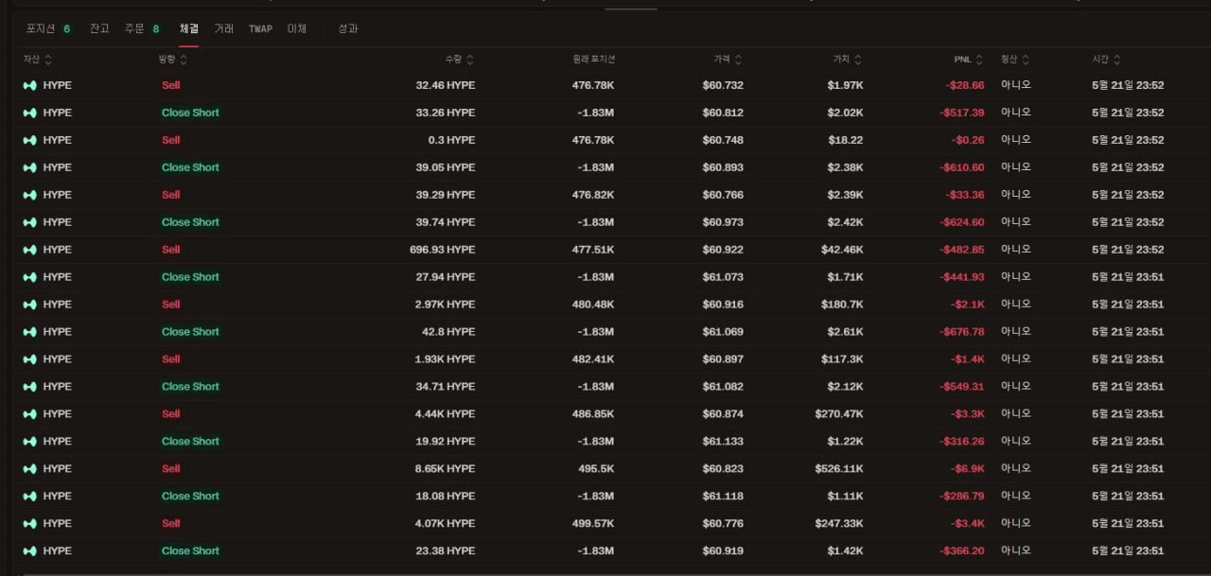Click Close Short in the 33.26 HYPE row
The width and height of the screenshot is (1211, 576).
point(190,113)
